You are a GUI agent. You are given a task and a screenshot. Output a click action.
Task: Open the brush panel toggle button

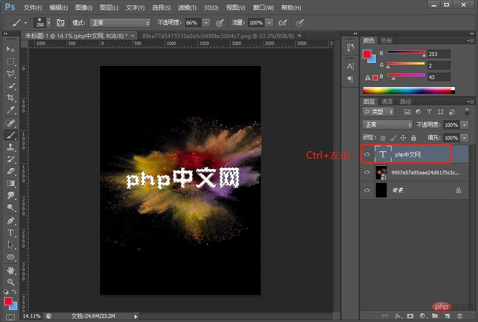pyautogui.click(x=61, y=23)
